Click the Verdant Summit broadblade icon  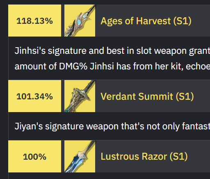pos(80,96)
